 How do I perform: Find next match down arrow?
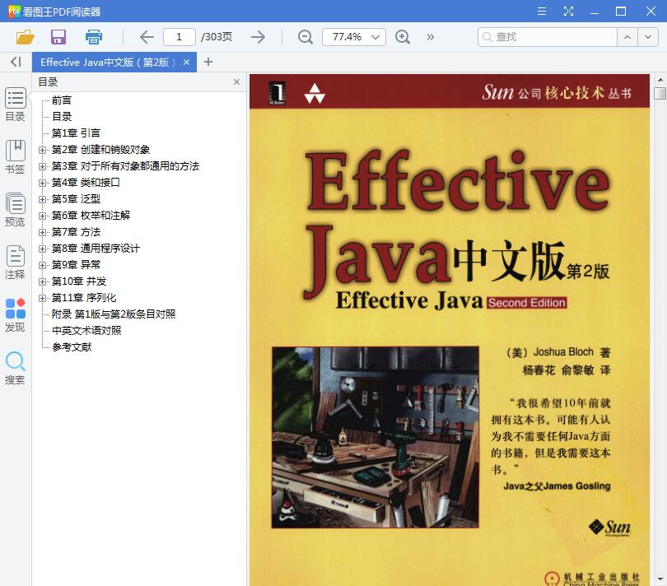click(x=648, y=37)
